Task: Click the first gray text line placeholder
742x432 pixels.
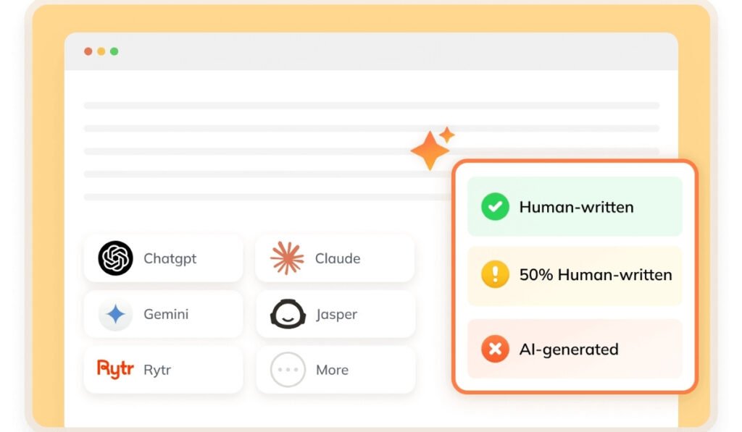Action: [372, 106]
